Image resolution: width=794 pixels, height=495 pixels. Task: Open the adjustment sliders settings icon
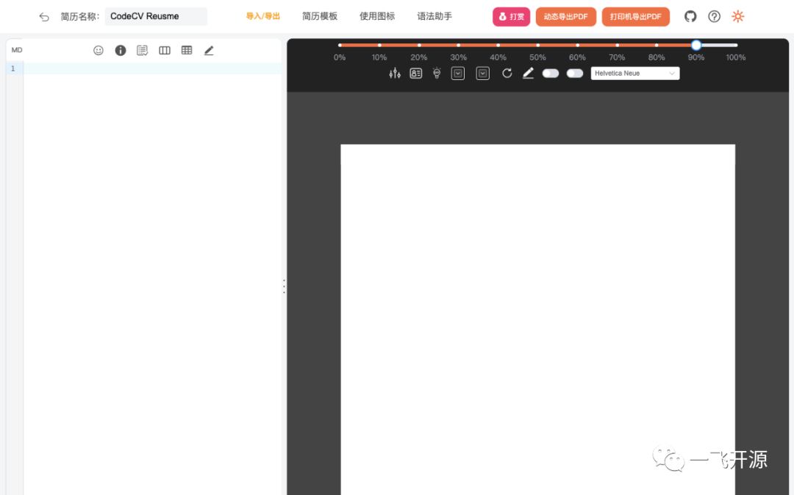pyautogui.click(x=395, y=73)
